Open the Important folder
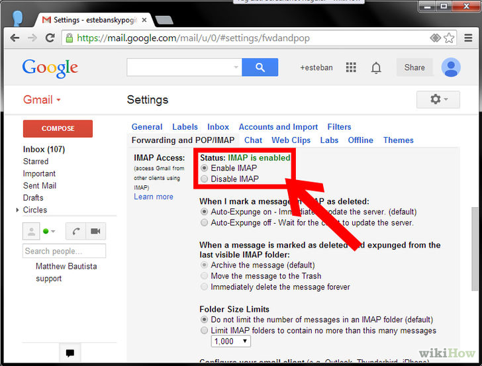The image size is (482, 366). click(39, 173)
